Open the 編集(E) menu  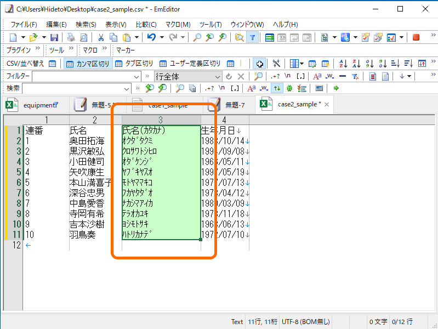point(56,25)
